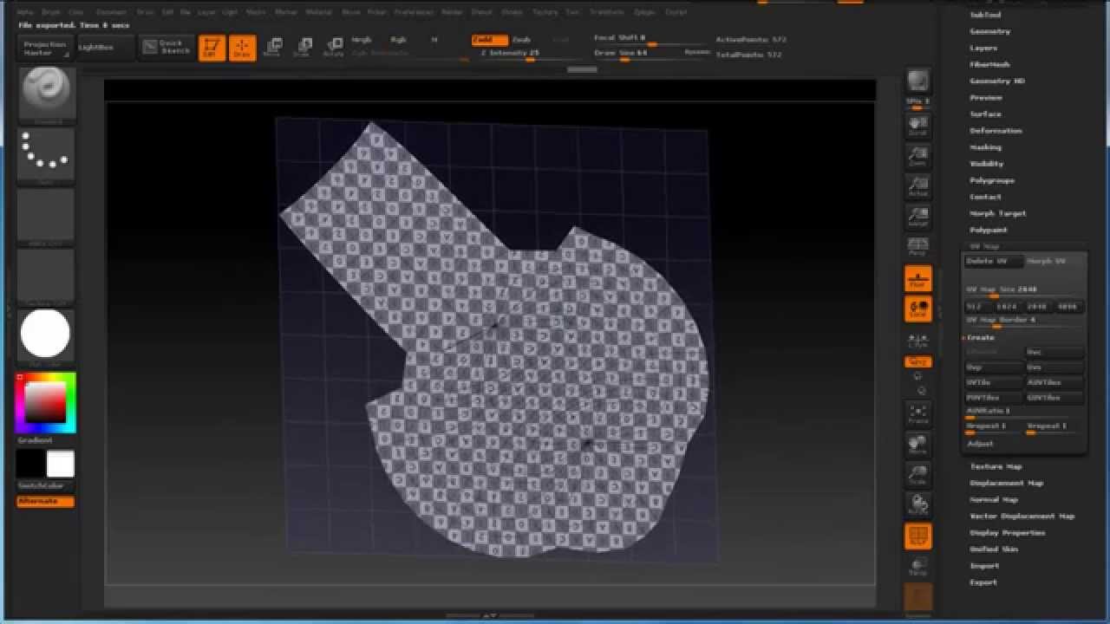Open the white sphere material picker

tap(47, 335)
